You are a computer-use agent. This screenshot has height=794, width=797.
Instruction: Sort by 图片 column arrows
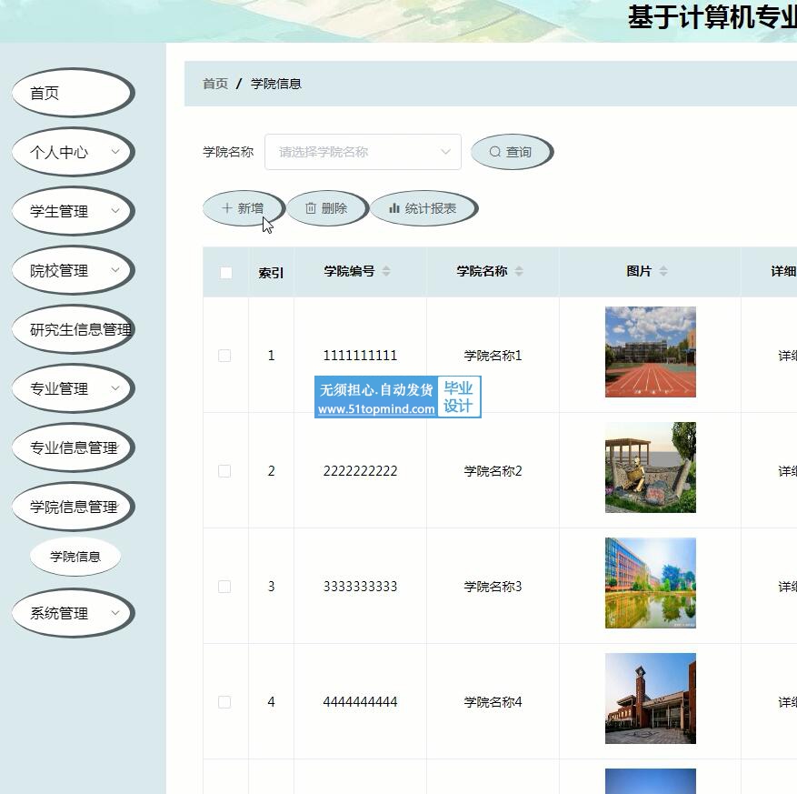(x=663, y=271)
